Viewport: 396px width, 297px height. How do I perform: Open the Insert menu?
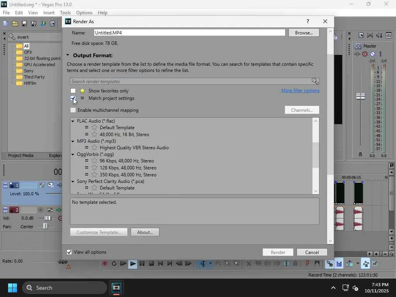[x=49, y=13]
